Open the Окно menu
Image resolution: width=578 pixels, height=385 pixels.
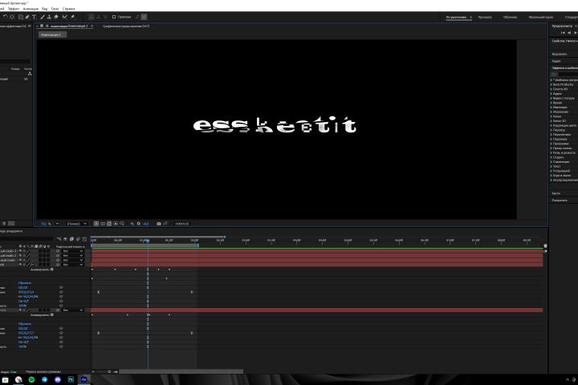point(55,9)
